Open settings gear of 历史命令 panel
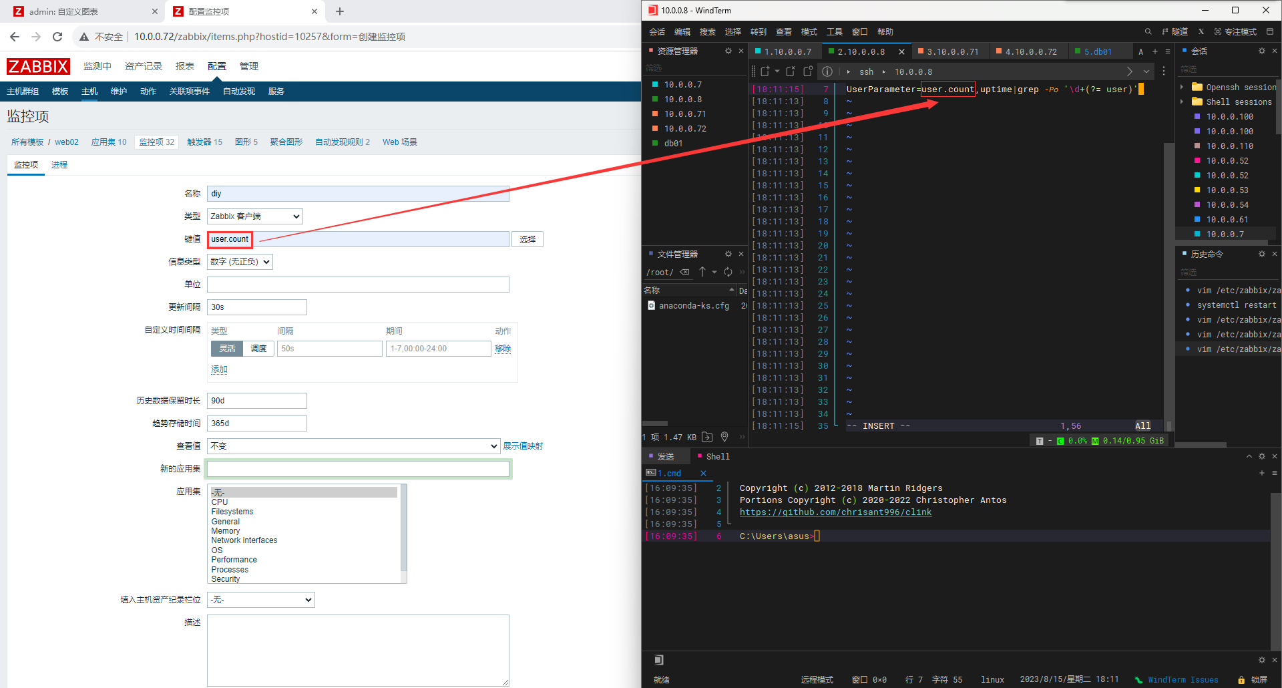The height and width of the screenshot is (688, 1282). pos(1262,254)
